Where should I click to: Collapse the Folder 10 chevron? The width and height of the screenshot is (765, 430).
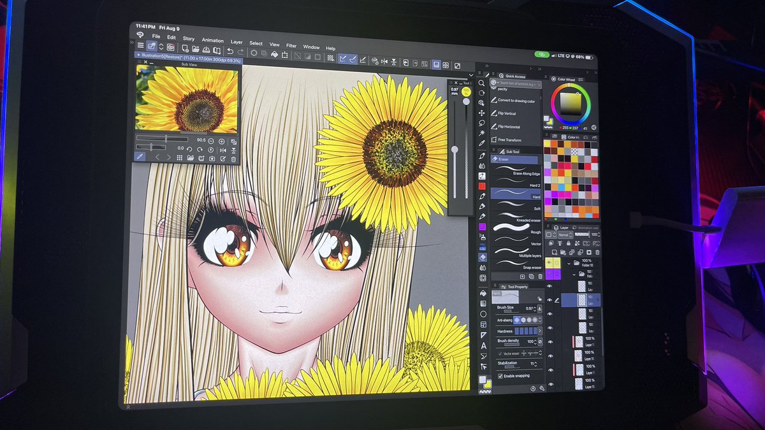[x=569, y=263]
